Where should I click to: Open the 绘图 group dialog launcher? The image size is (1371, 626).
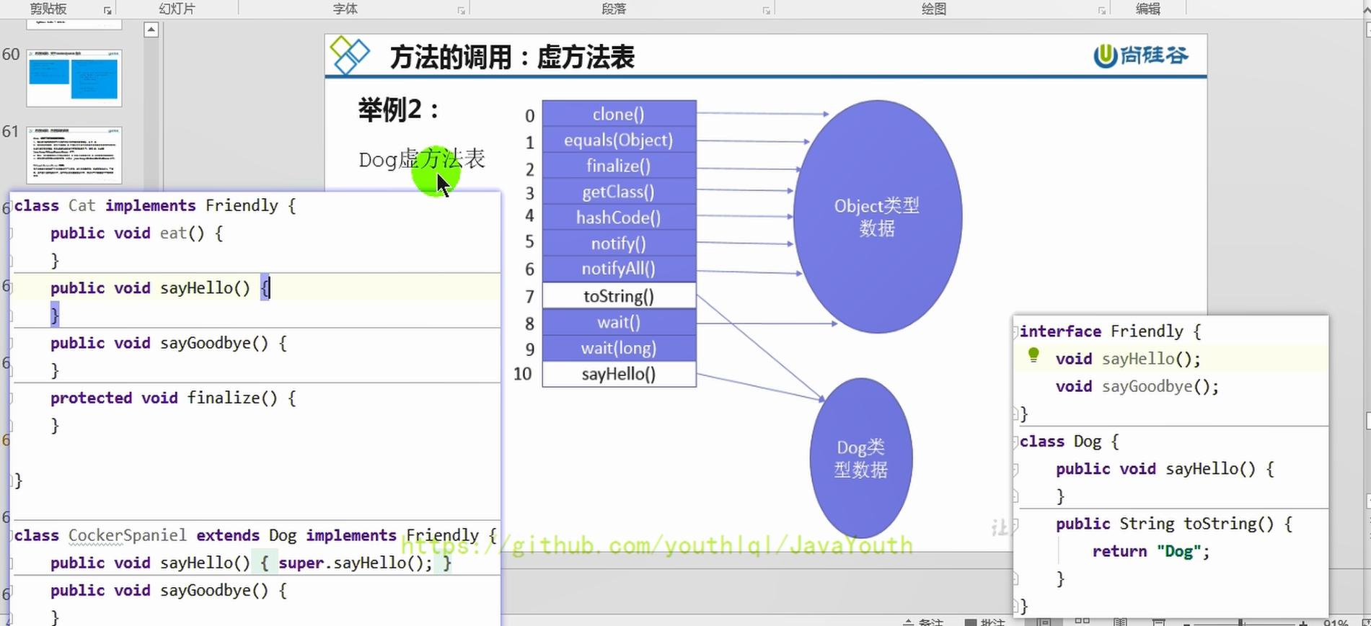(x=1102, y=11)
